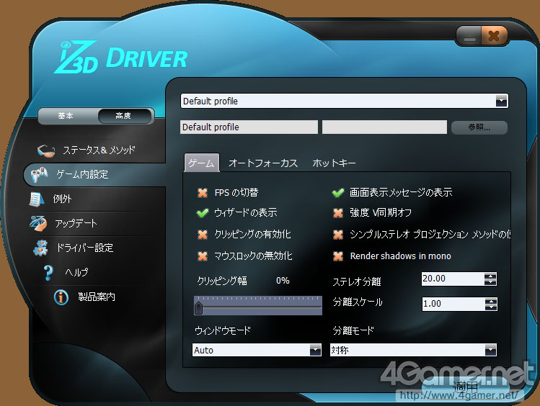Click the 分離スケール 1.00 field

tap(453, 304)
